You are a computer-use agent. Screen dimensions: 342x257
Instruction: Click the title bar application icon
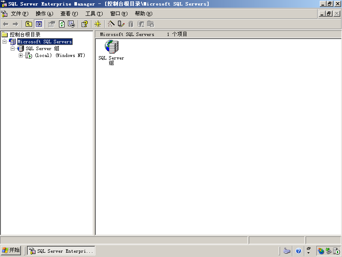4,4
